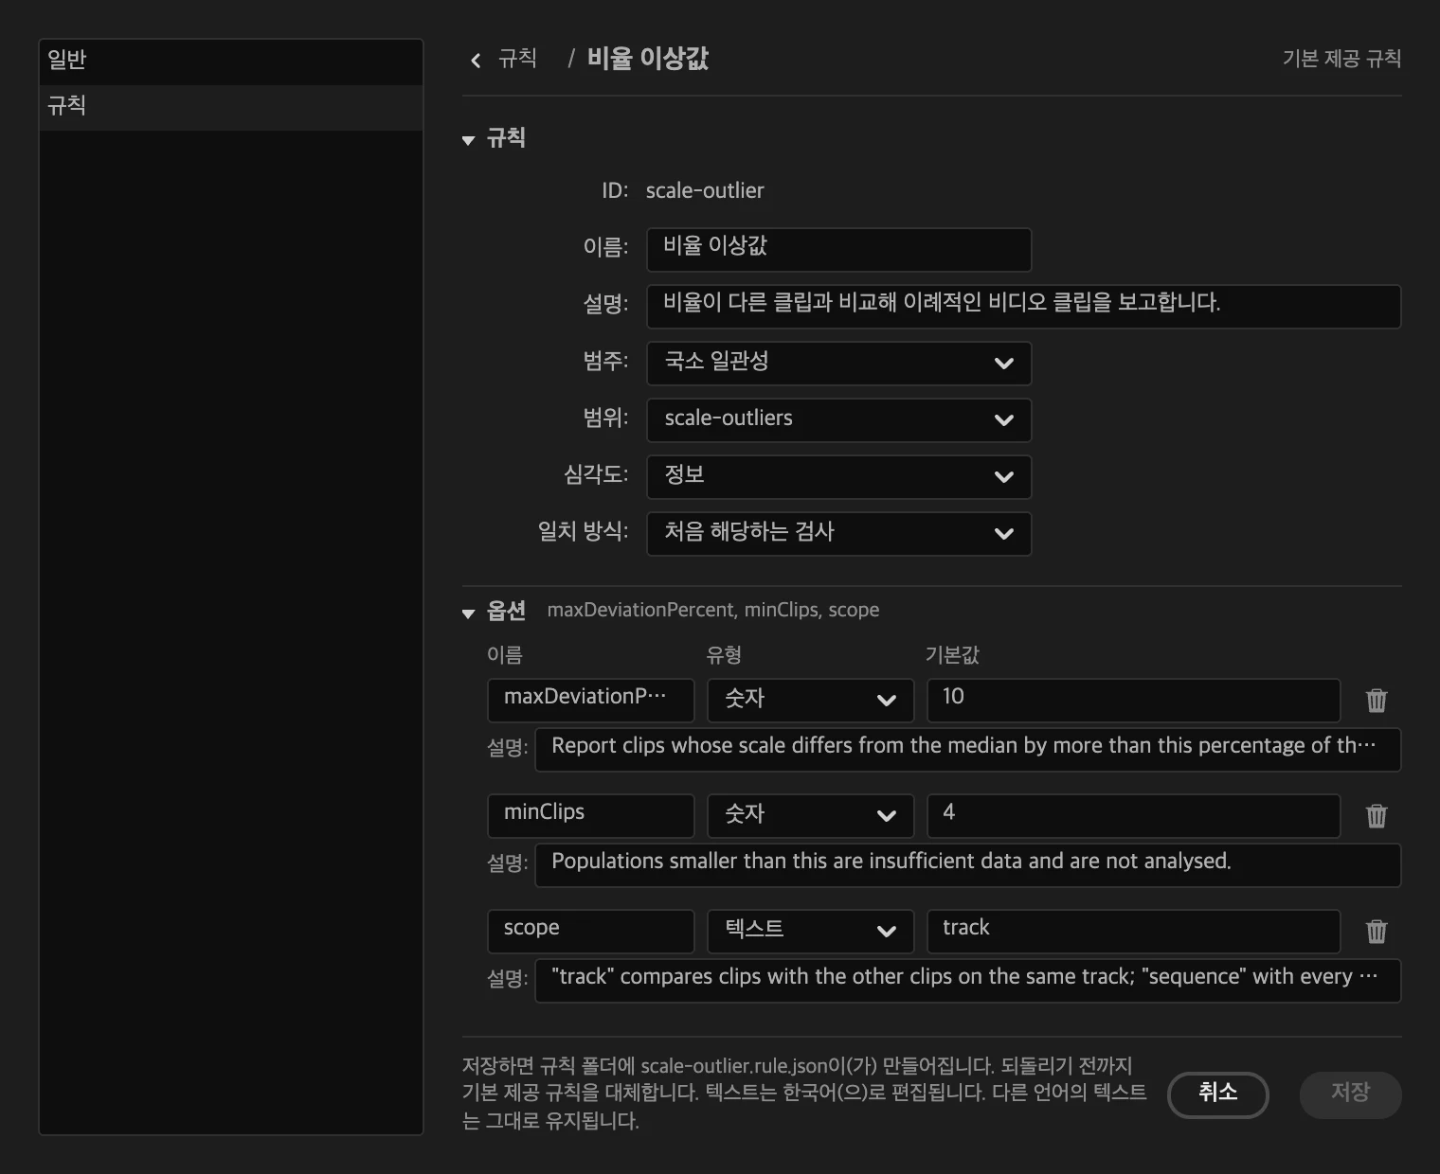The height and width of the screenshot is (1174, 1440).
Task: Delete the maxDeviationPercent option with trash icon
Action: (1377, 701)
